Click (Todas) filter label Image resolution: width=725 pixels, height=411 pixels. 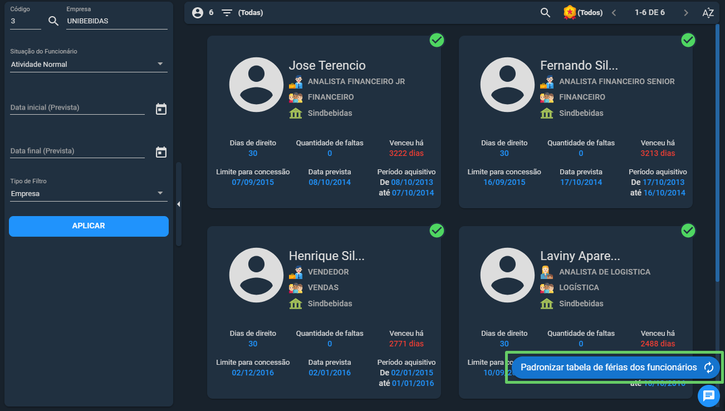pos(251,12)
